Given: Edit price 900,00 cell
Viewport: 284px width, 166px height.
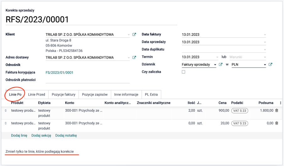Looking at the screenshot, I should coord(224,110).
